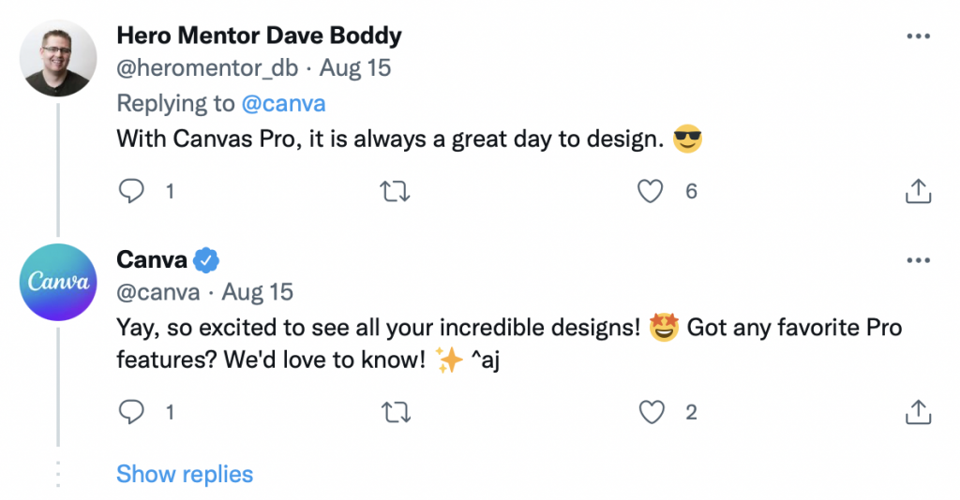Open the @heromentor_db handle

(x=206, y=68)
